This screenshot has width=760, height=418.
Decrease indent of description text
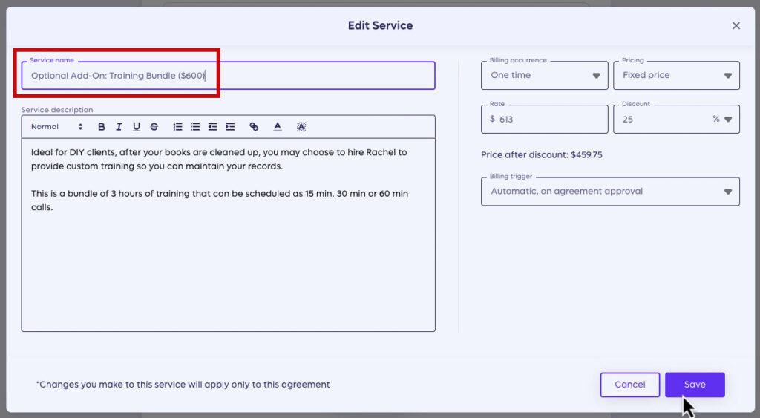click(x=212, y=126)
